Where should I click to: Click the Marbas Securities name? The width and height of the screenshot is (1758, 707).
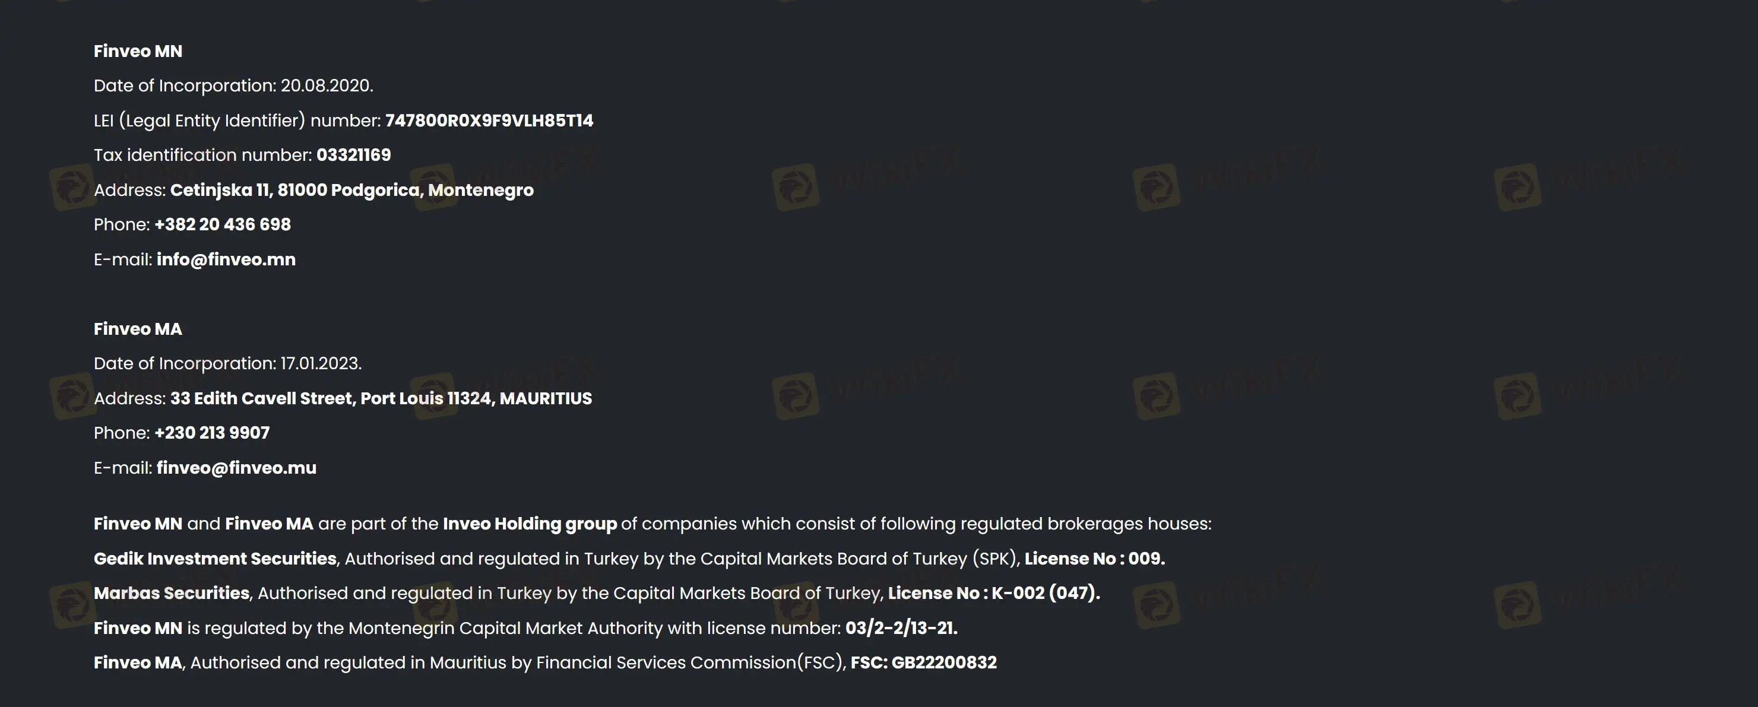coord(172,593)
